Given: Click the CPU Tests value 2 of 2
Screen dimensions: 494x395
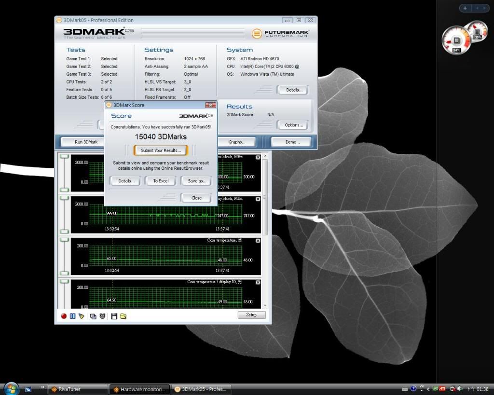Looking at the screenshot, I should tap(107, 82).
